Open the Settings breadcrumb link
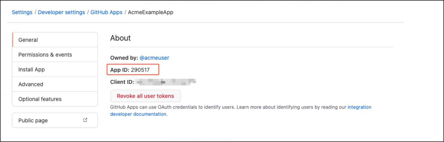Viewport: 444px width, 142px height. [22, 12]
